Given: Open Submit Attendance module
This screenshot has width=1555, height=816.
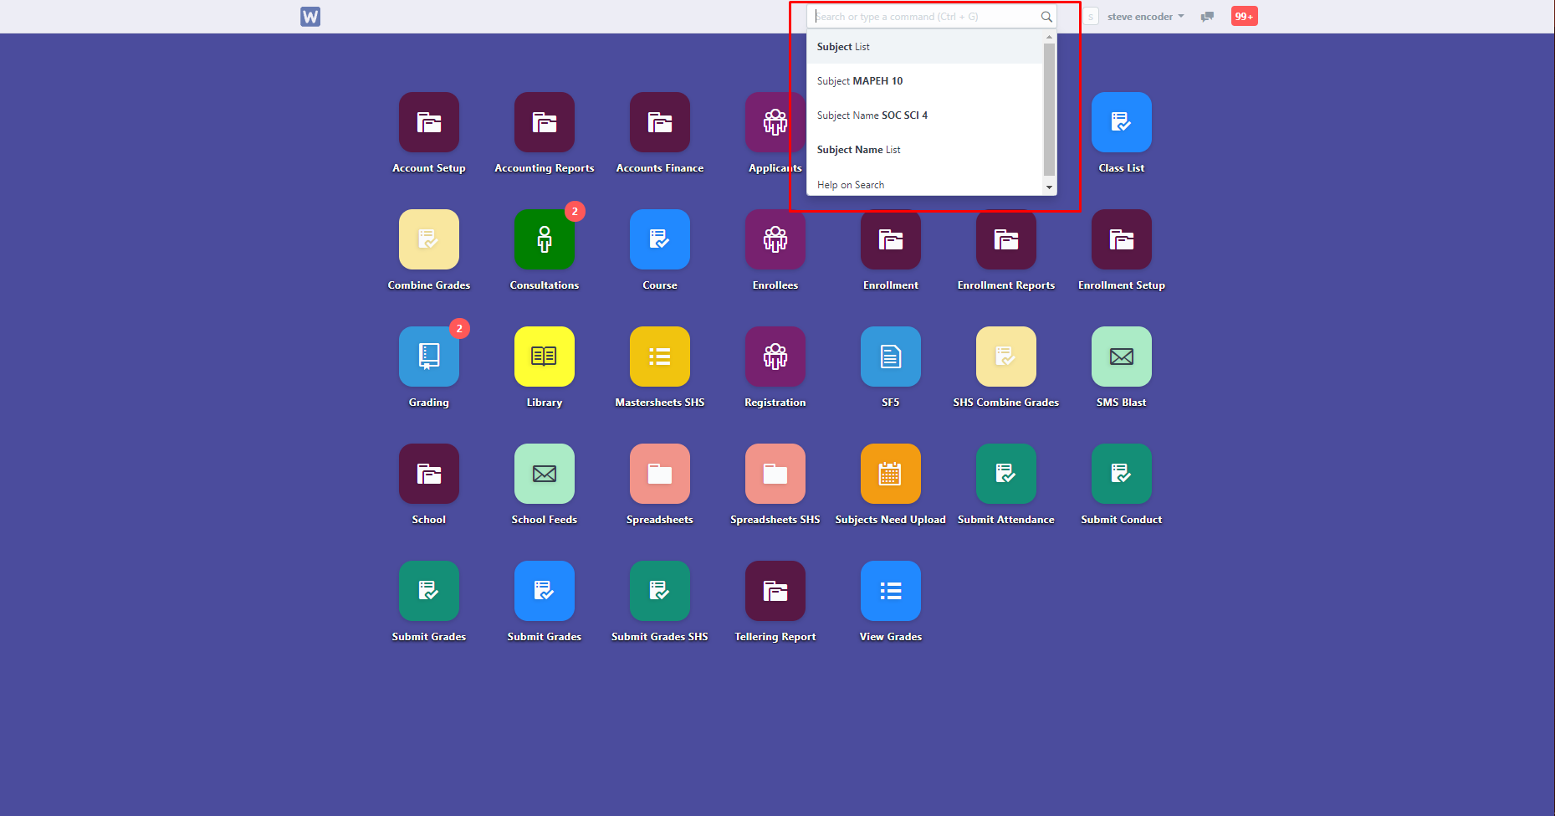Looking at the screenshot, I should tap(1006, 474).
